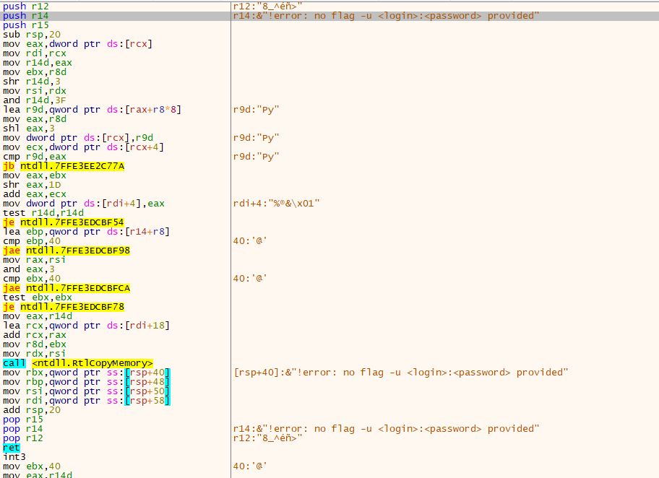
Task: Click the call ntdll.RtlCopyMemory instruction
Action: pyautogui.click(x=78, y=363)
